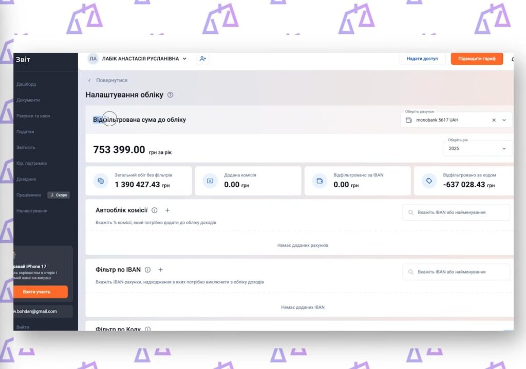Click the add user icon near the name

click(202, 59)
